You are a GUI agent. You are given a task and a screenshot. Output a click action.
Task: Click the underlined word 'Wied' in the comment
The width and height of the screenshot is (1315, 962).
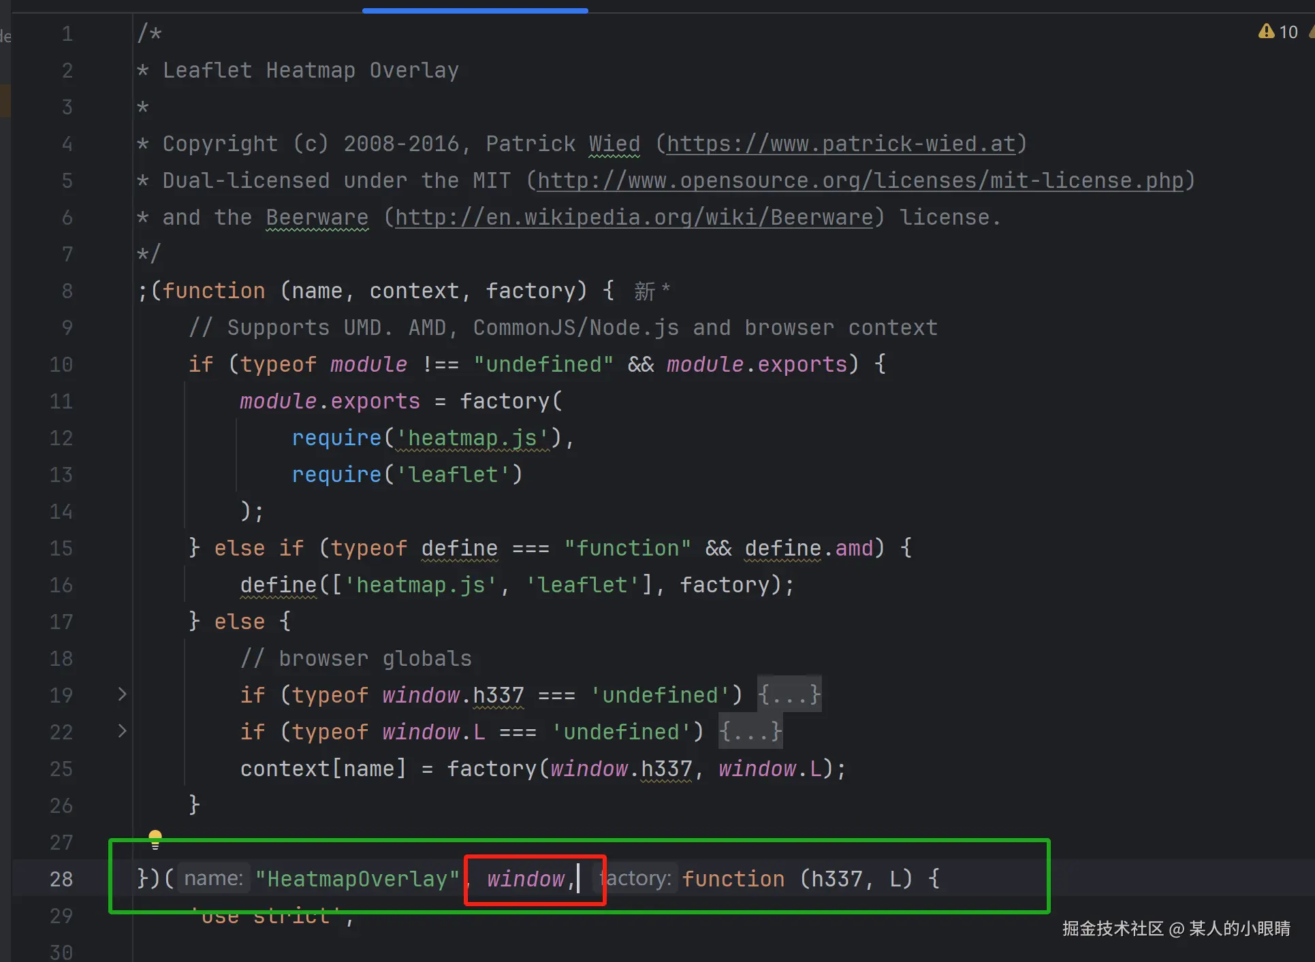[614, 144]
